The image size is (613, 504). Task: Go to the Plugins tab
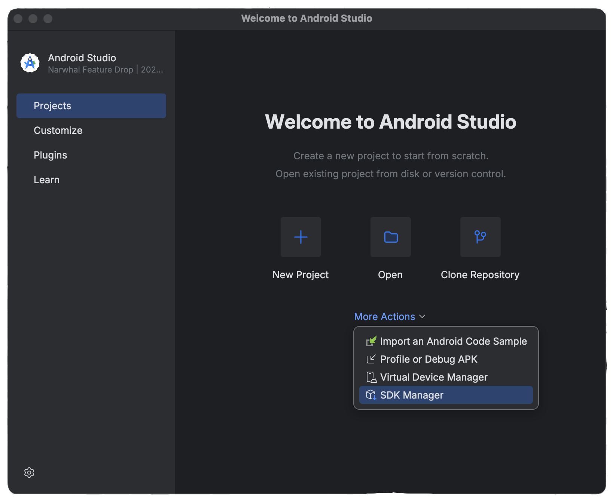[x=91, y=155]
